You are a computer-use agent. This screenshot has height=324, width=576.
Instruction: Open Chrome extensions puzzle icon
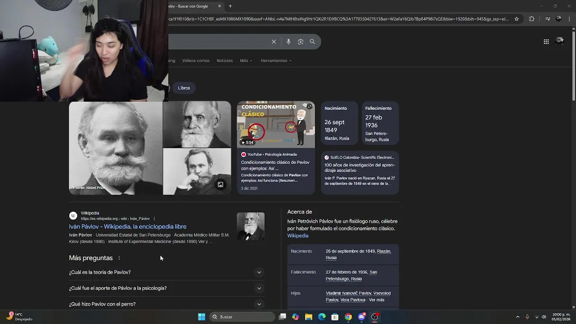pos(531,19)
